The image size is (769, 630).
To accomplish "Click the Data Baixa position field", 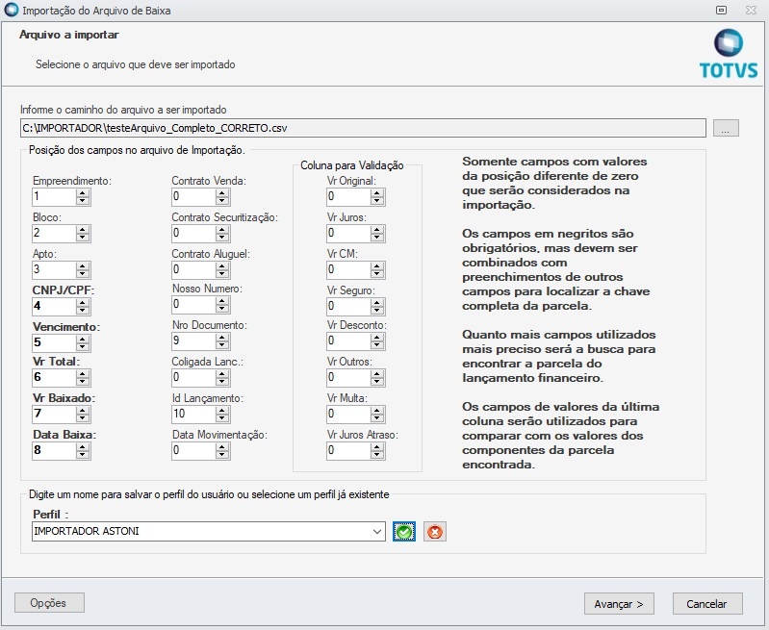I will tap(54, 450).
